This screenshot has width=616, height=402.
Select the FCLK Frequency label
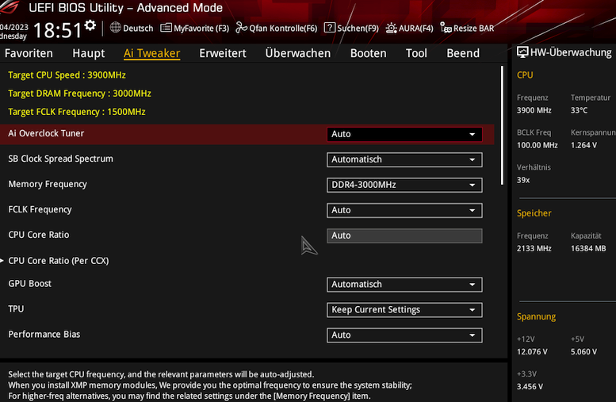coord(40,209)
